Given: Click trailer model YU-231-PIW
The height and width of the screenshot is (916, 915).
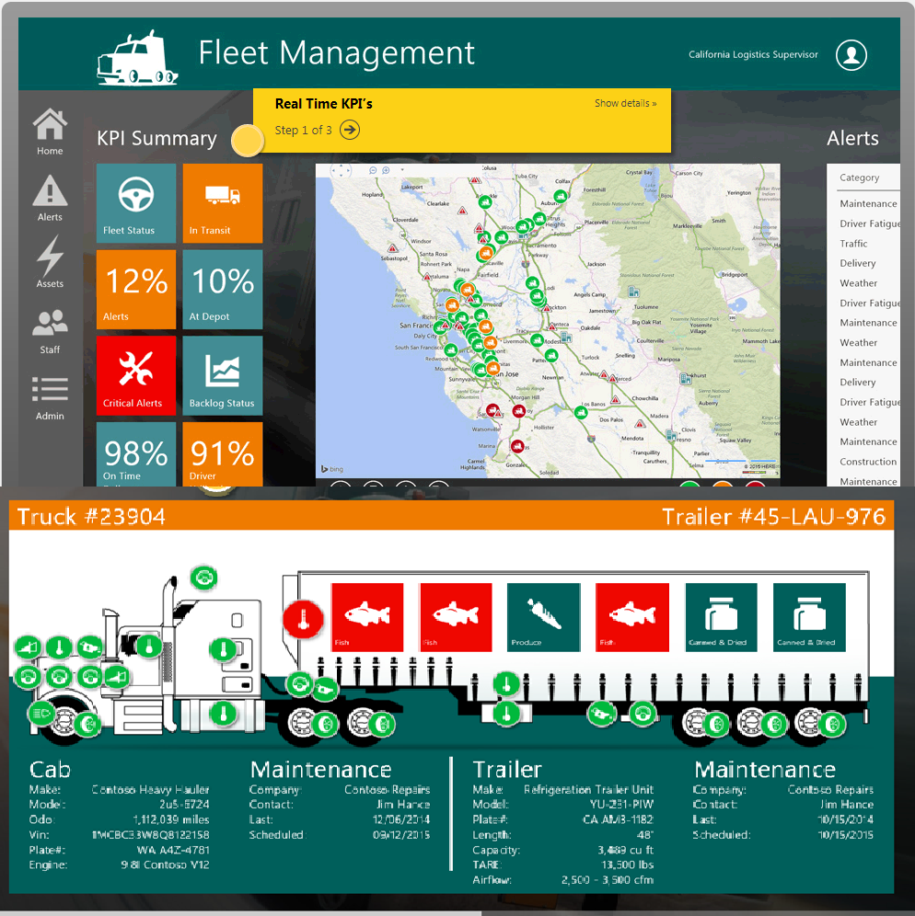Looking at the screenshot, I should (x=621, y=805).
